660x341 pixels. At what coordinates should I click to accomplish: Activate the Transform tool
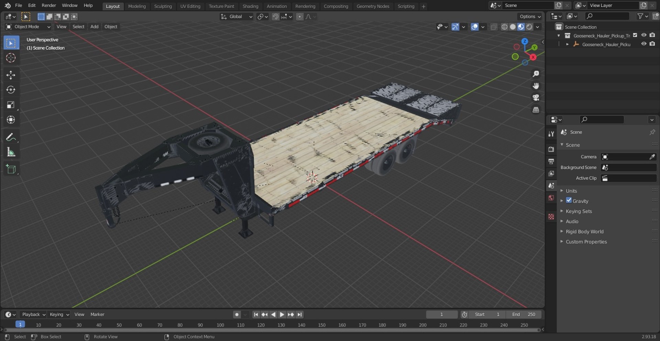click(11, 120)
